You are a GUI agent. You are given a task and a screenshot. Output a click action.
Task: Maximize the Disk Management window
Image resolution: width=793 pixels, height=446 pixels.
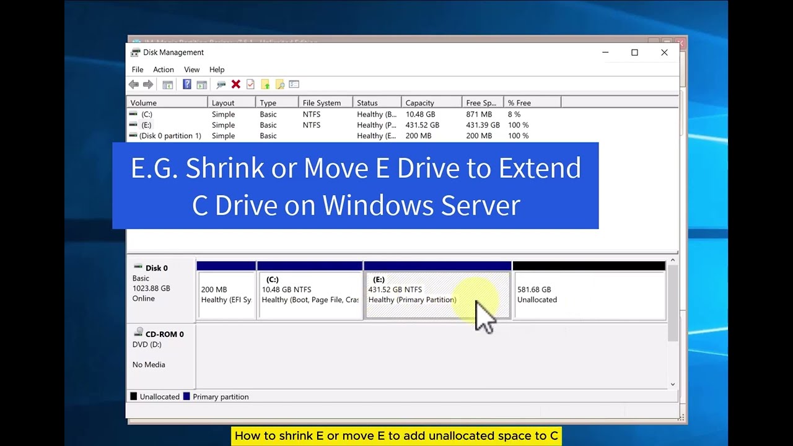coord(634,53)
